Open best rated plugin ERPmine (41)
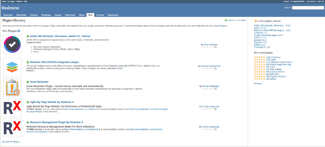 [275, 74]
